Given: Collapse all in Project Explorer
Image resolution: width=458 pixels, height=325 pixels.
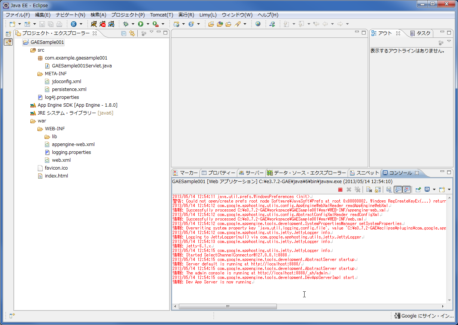Looking at the screenshot, I should click(124, 33).
